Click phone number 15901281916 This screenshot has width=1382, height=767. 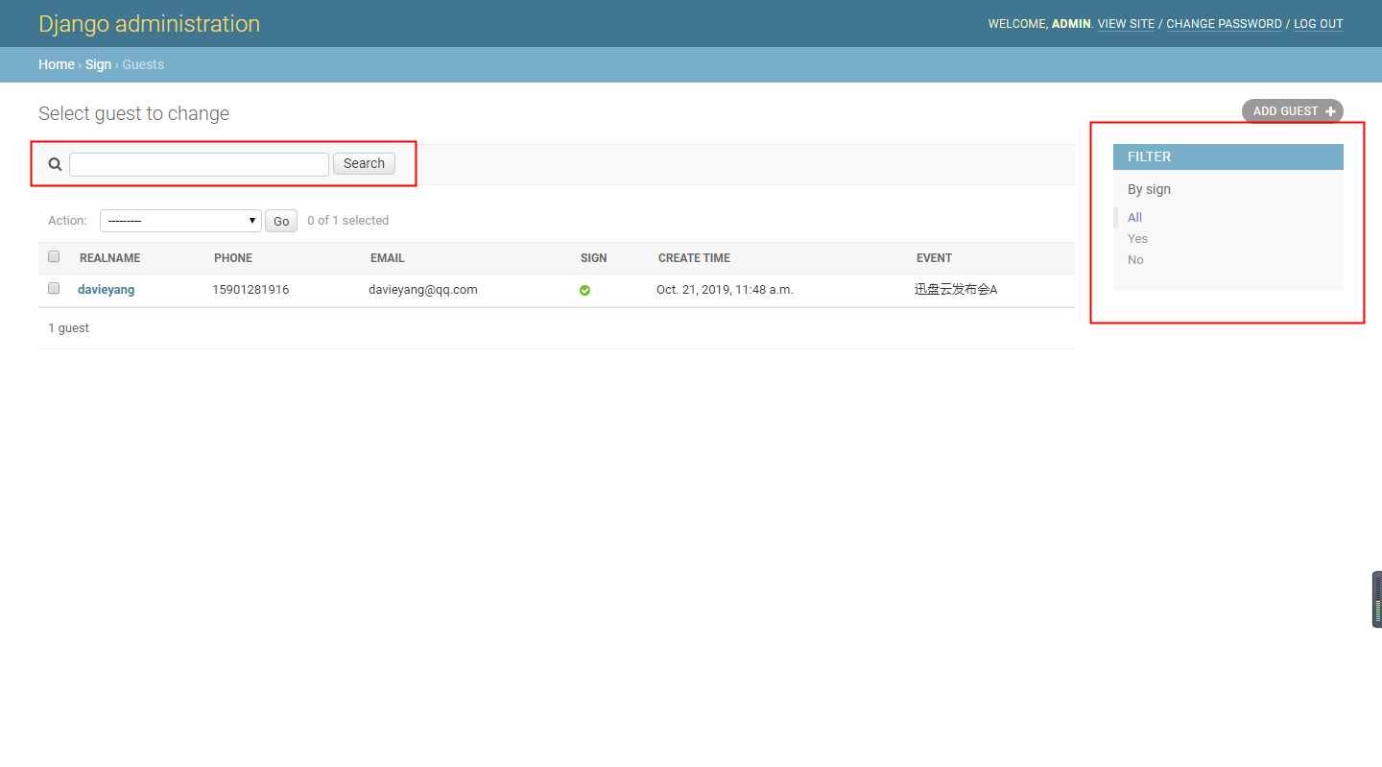click(250, 289)
